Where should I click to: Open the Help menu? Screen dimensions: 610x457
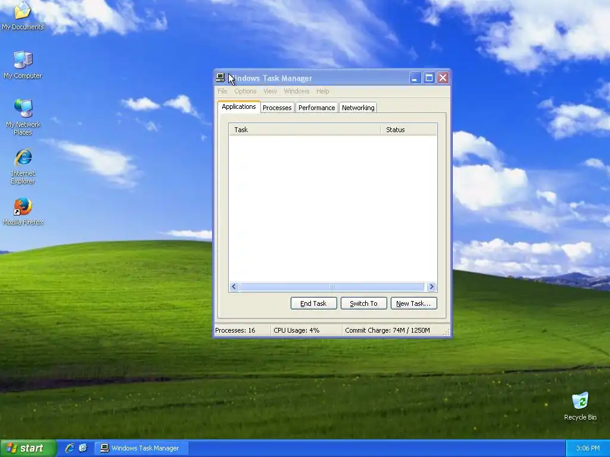[322, 91]
